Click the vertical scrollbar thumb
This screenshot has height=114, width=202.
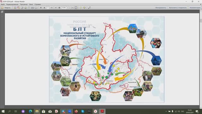tap(201, 21)
